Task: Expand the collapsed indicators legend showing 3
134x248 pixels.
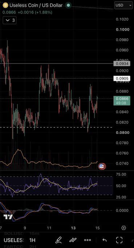Action: click(9, 20)
